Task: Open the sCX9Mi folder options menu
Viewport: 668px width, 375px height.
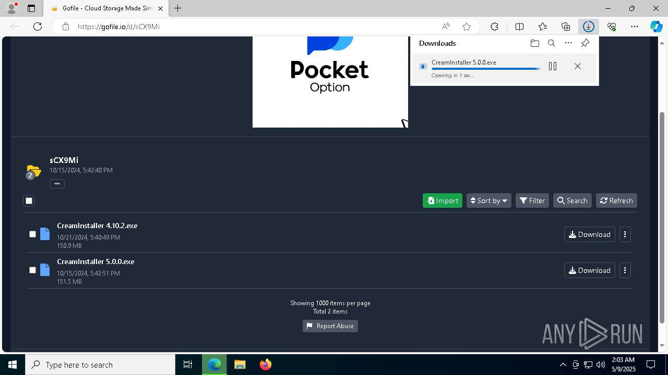Action: tap(57, 183)
